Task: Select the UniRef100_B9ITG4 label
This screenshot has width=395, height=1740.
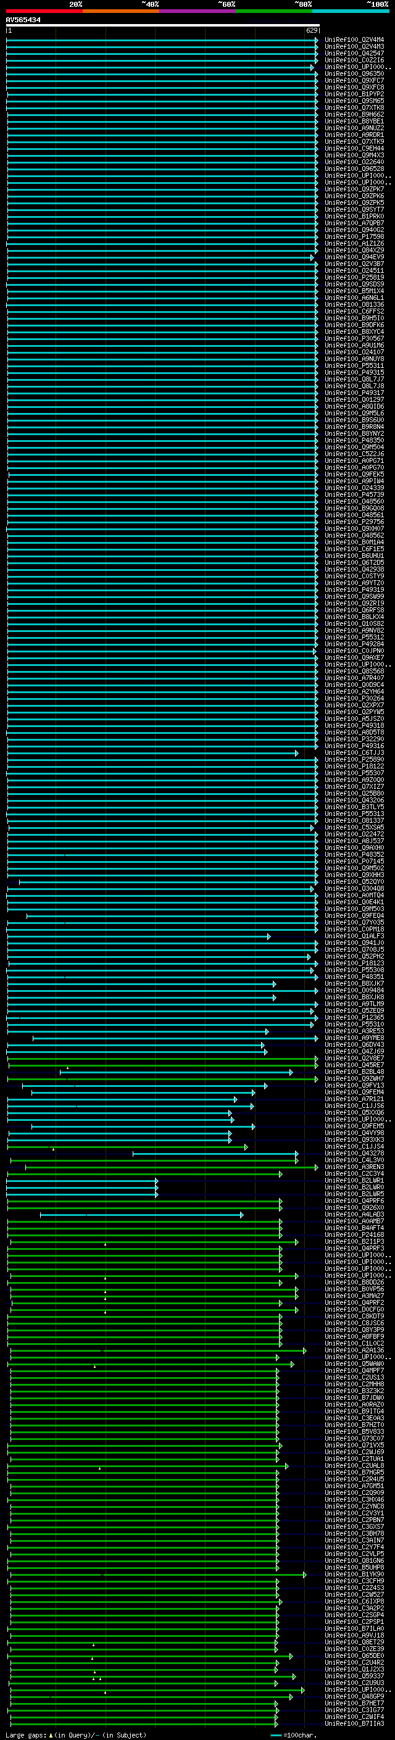Action: pos(354,1410)
